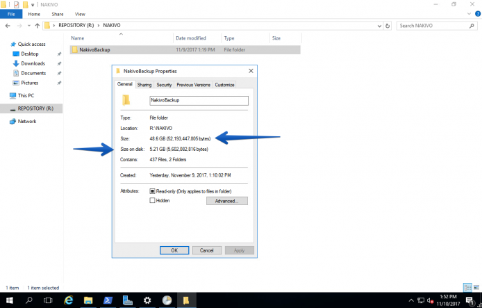
Task: Click the active folder window taskbar icon
Action: tap(186, 300)
